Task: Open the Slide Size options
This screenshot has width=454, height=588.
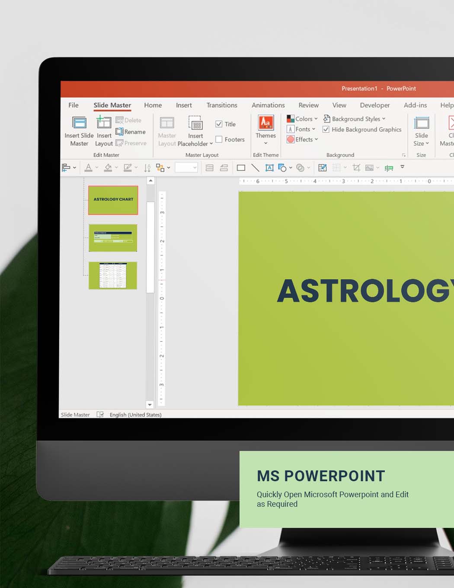Action: click(421, 130)
